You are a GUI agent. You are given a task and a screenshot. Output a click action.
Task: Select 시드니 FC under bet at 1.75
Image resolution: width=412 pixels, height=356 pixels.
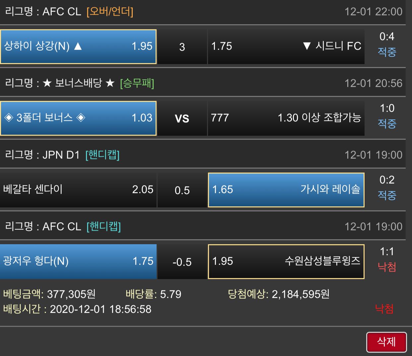286,46
